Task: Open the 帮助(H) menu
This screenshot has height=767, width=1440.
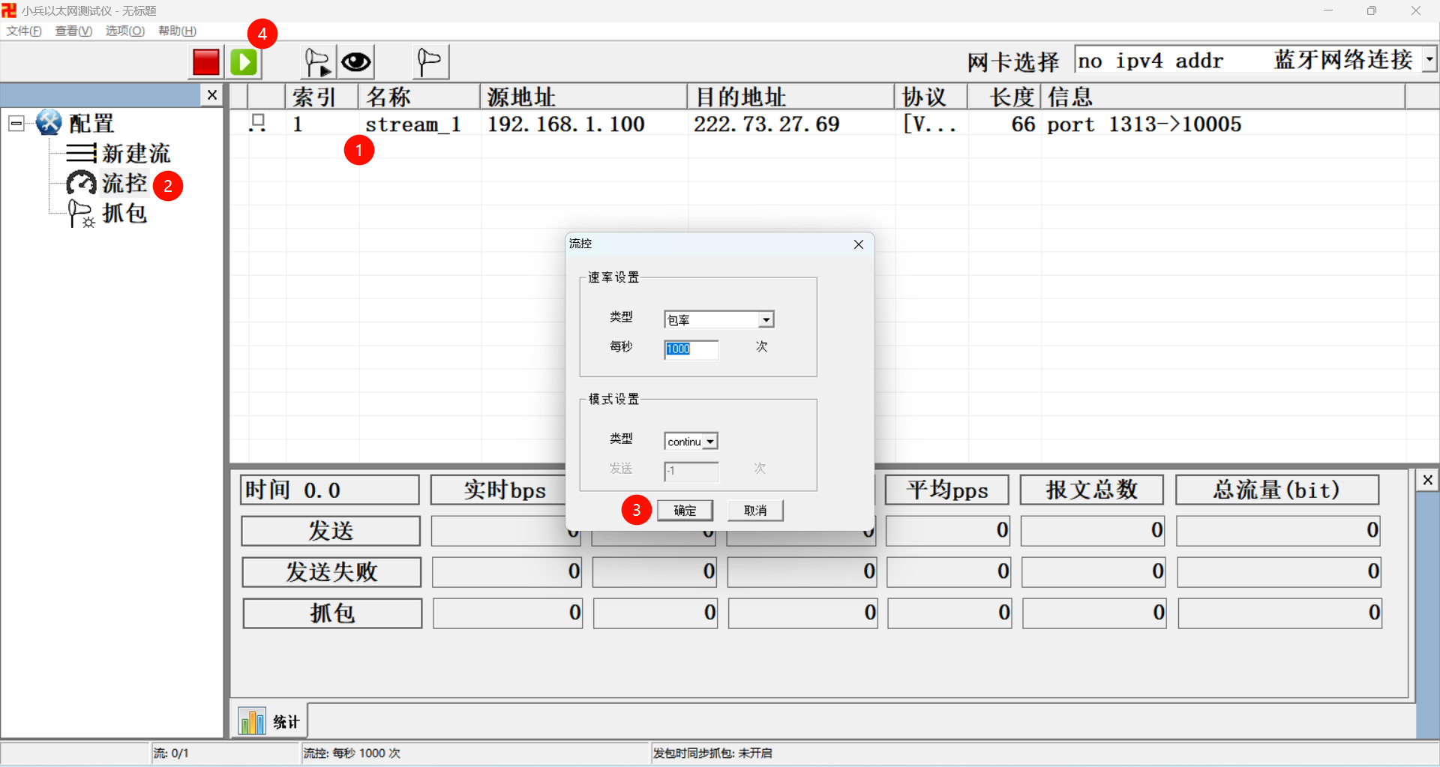Action: point(177,31)
